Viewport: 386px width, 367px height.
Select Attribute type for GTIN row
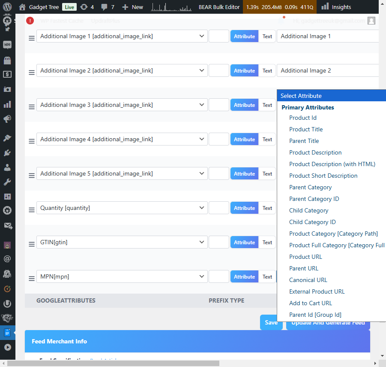tap(245, 242)
